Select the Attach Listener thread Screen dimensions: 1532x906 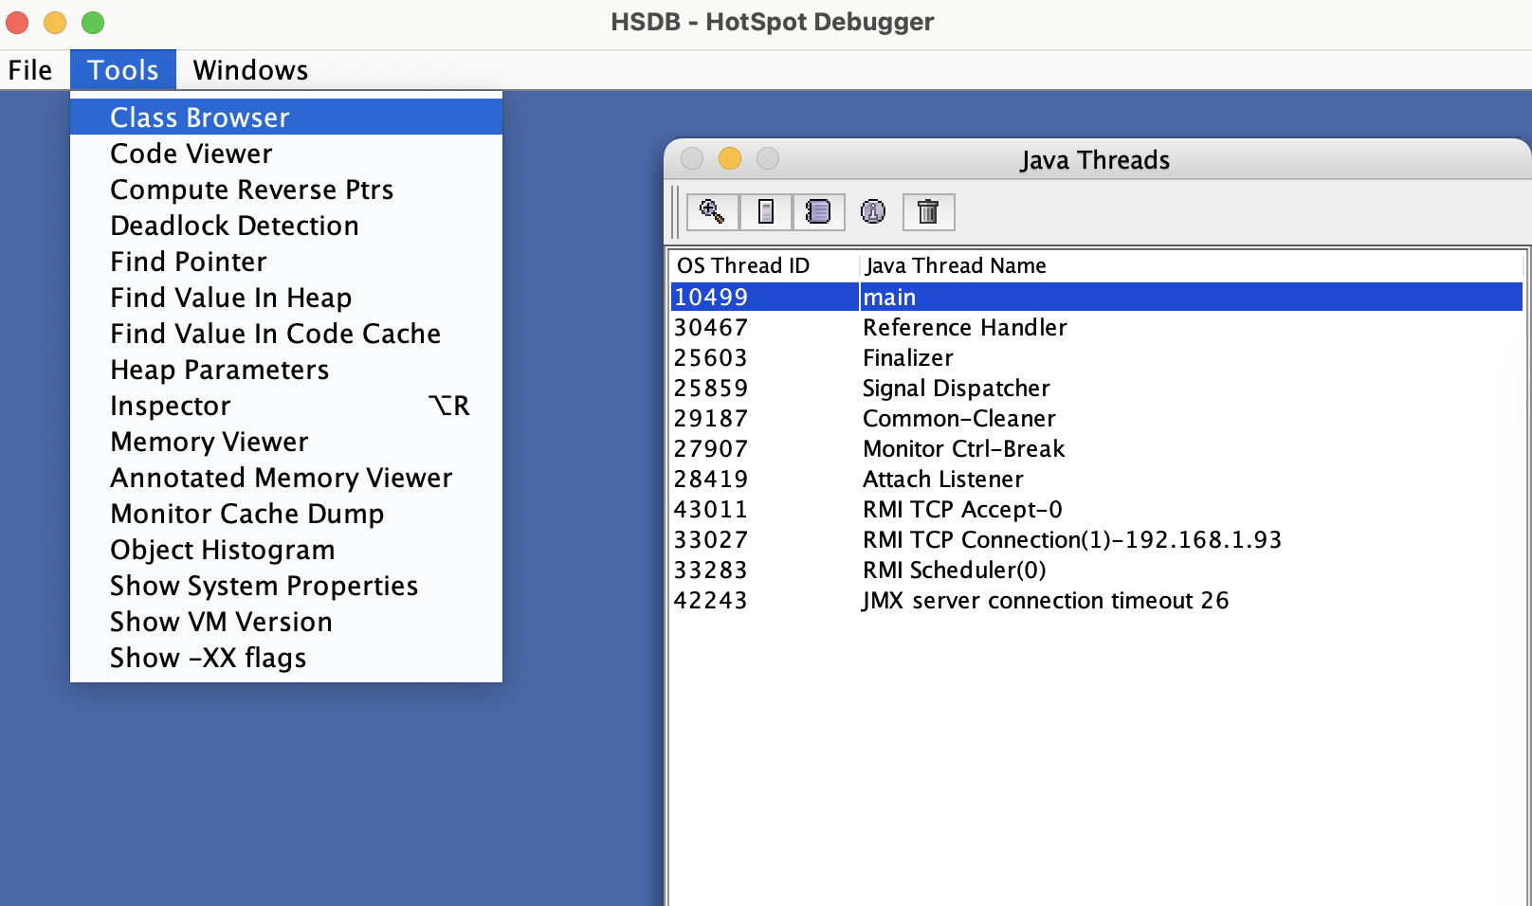click(x=1097, y=479)
